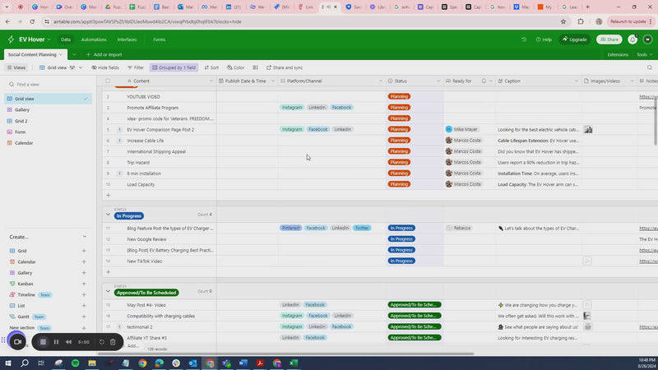Open the search icon in the view toolbar
This screenshot has width=658, height=370.
[x=650, y=67]
